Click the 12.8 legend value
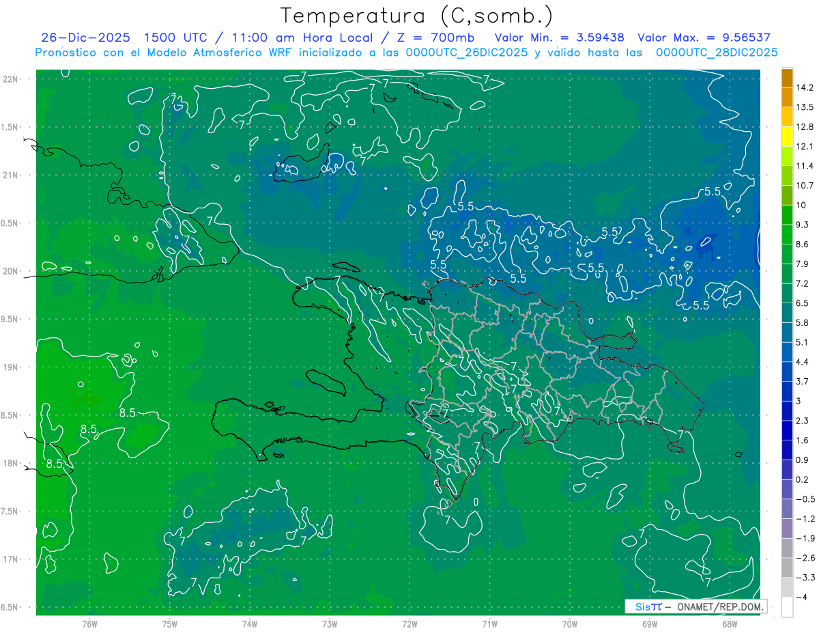This screenshot has width=819, height=633. [x=805, y=127]
